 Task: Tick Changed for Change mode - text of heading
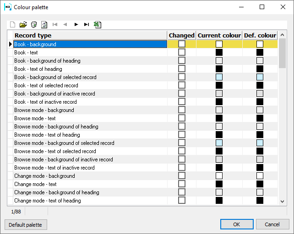pyautogui.click(x=182, y=201)
